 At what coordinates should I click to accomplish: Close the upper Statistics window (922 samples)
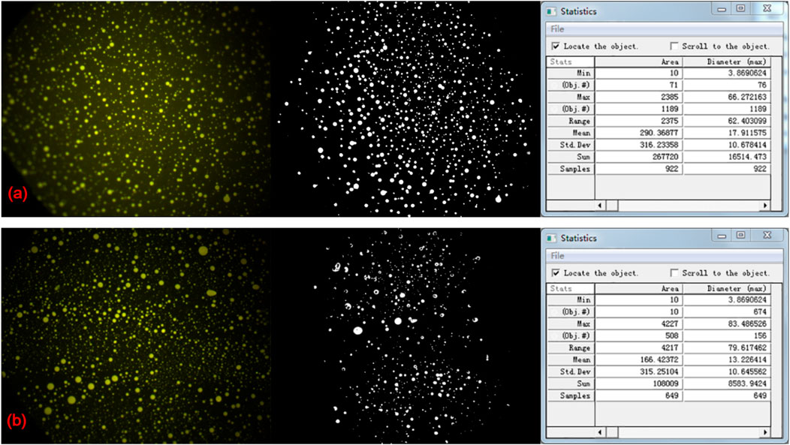767,8
